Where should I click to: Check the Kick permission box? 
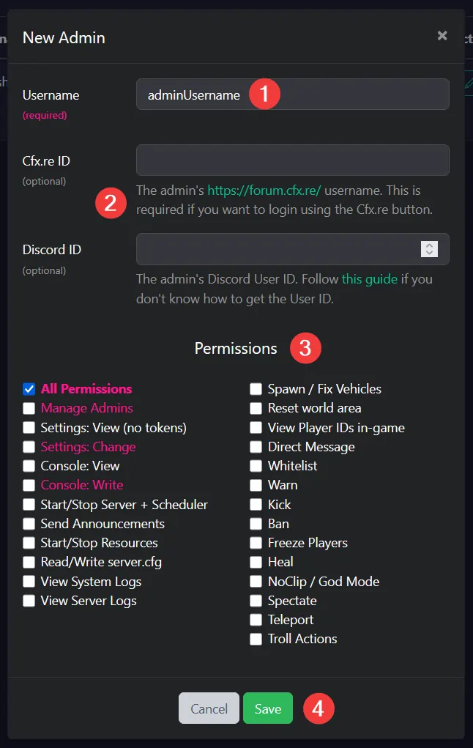[x=256, y=504]
